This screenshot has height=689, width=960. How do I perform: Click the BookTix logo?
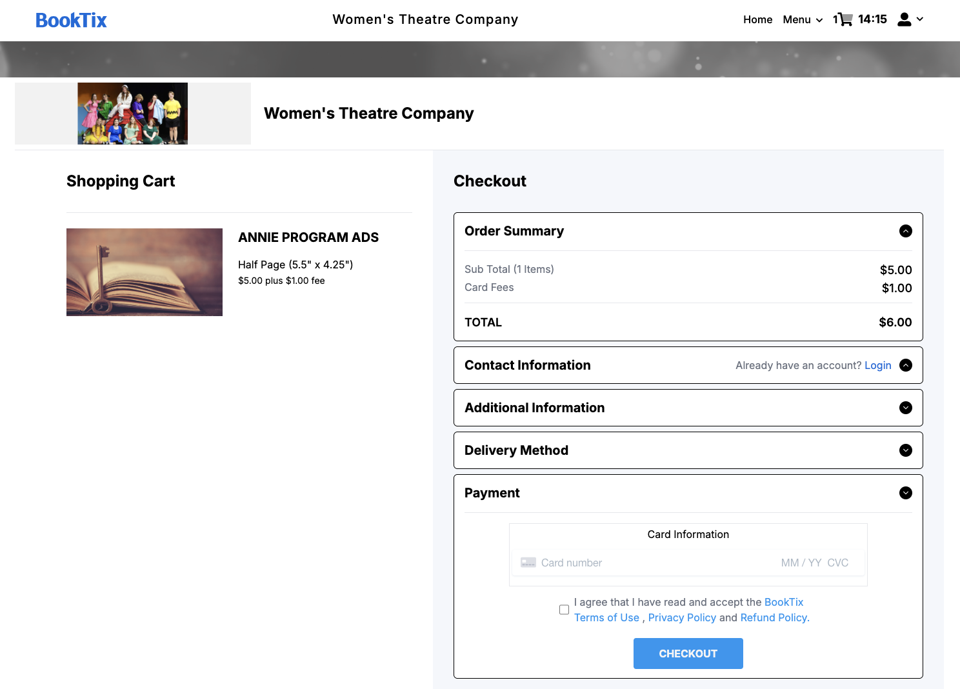(x=71, y=21)
